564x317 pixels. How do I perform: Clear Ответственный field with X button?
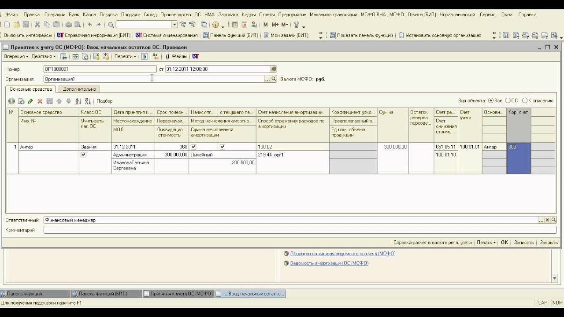(x=548, y=220)
